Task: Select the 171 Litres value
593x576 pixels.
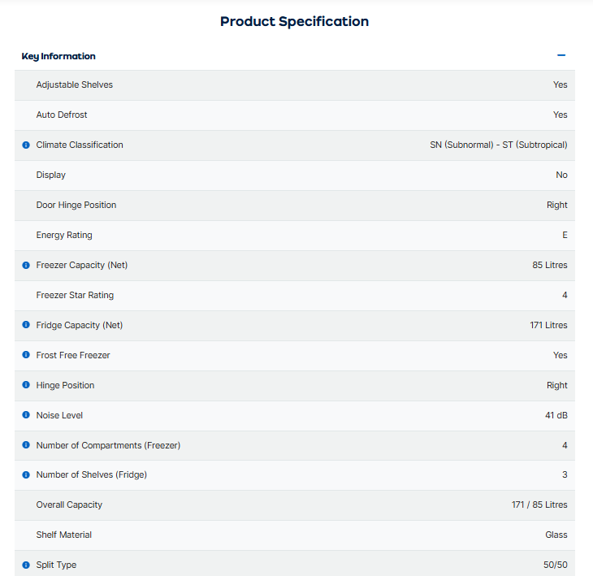Action: pyautogui.click(x=548, y=325)
